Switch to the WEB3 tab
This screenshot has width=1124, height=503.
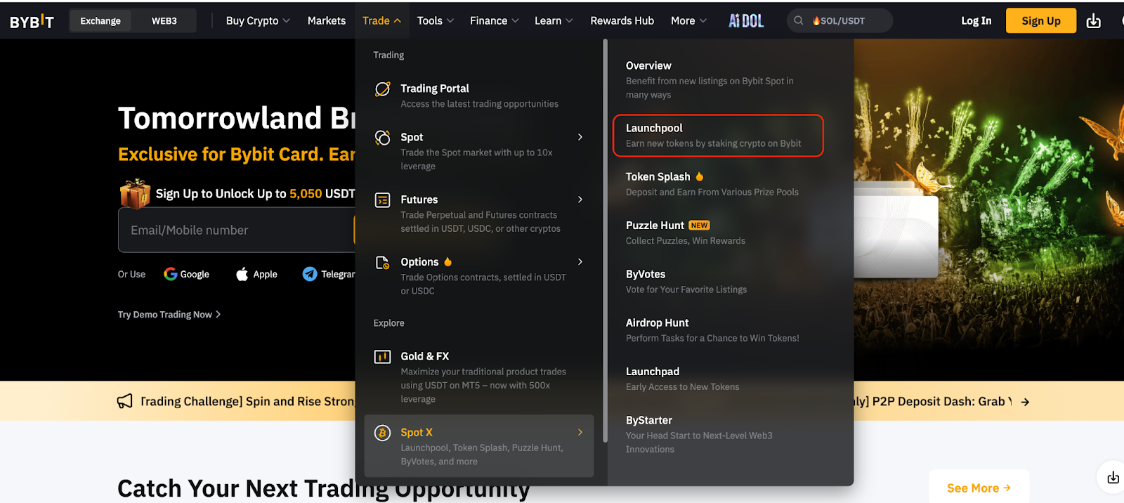(x=164, y=21)
